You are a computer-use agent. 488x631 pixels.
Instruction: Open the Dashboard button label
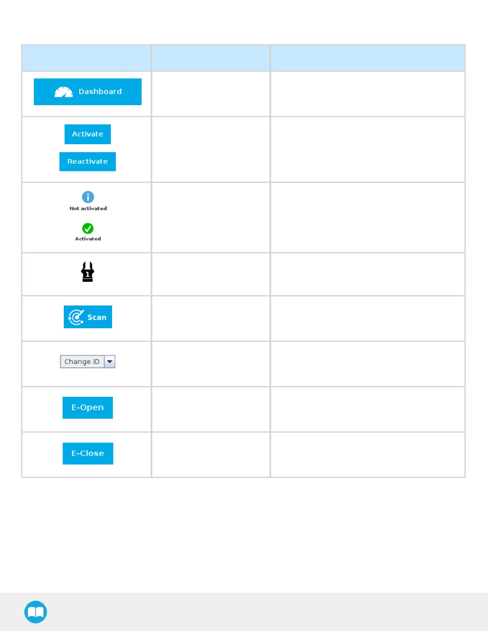[x=100, y=92]
